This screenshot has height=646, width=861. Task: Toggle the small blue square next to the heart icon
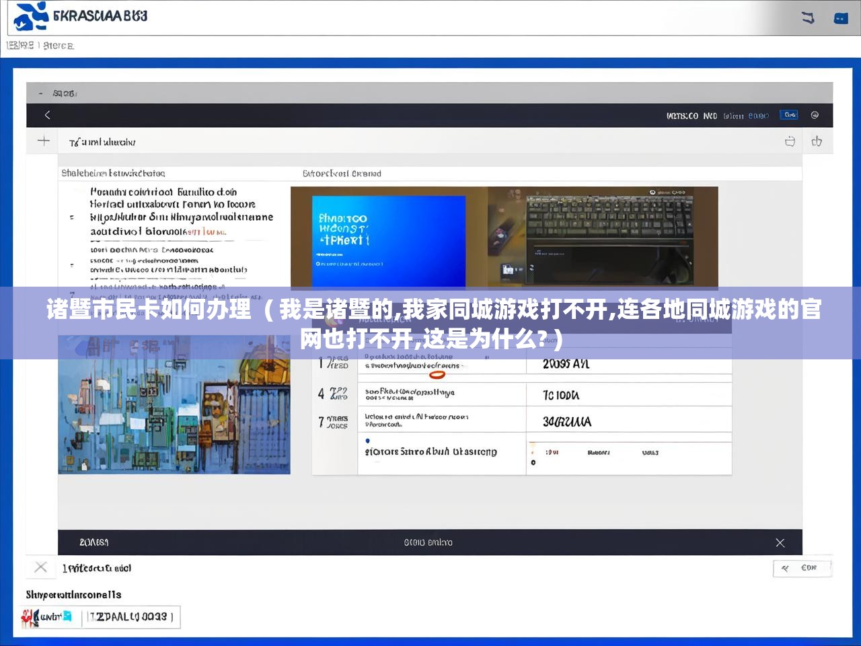tap(67, 614)
